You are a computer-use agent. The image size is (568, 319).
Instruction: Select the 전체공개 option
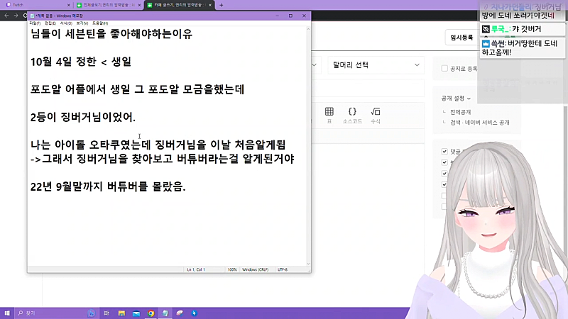(460, 112)
